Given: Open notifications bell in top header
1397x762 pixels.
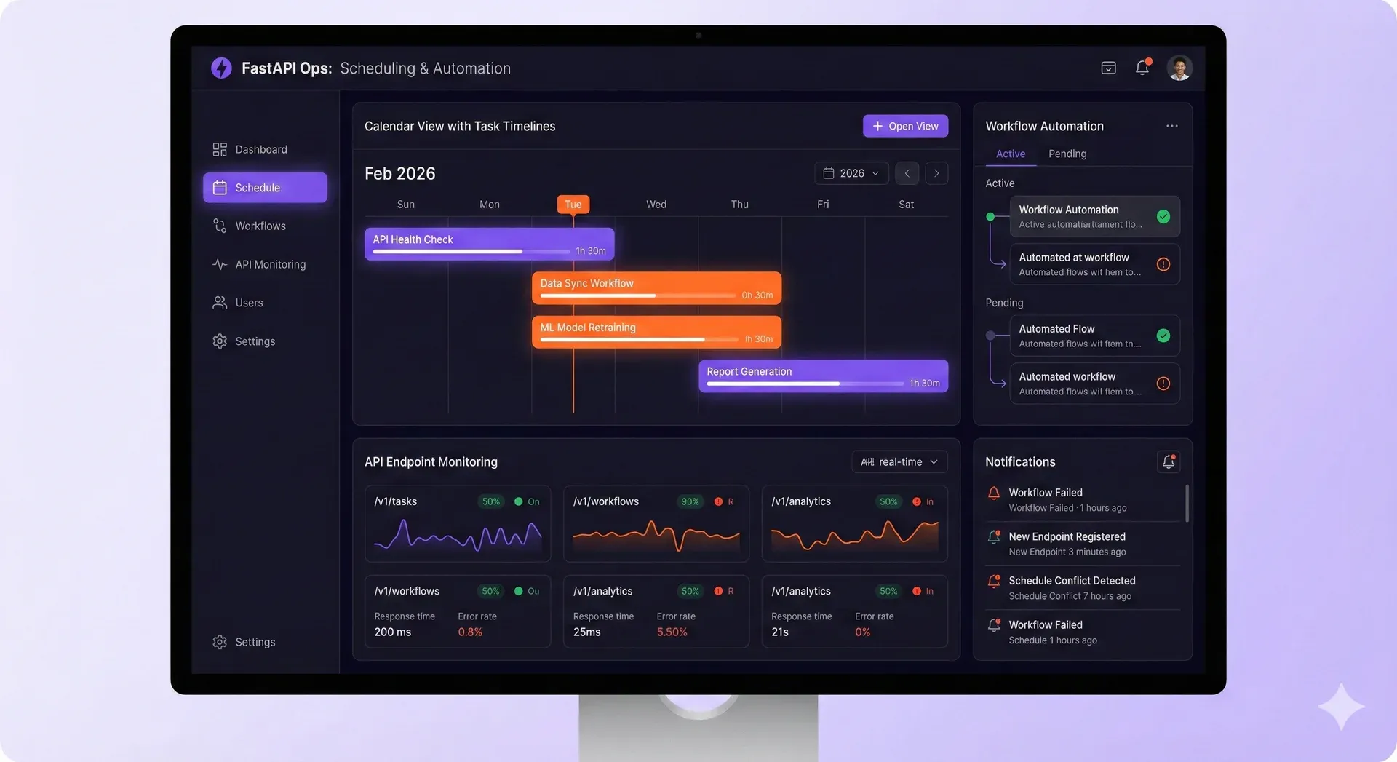Looking at the screenshot, I should pyautogui.click(x=1142, y=68).
